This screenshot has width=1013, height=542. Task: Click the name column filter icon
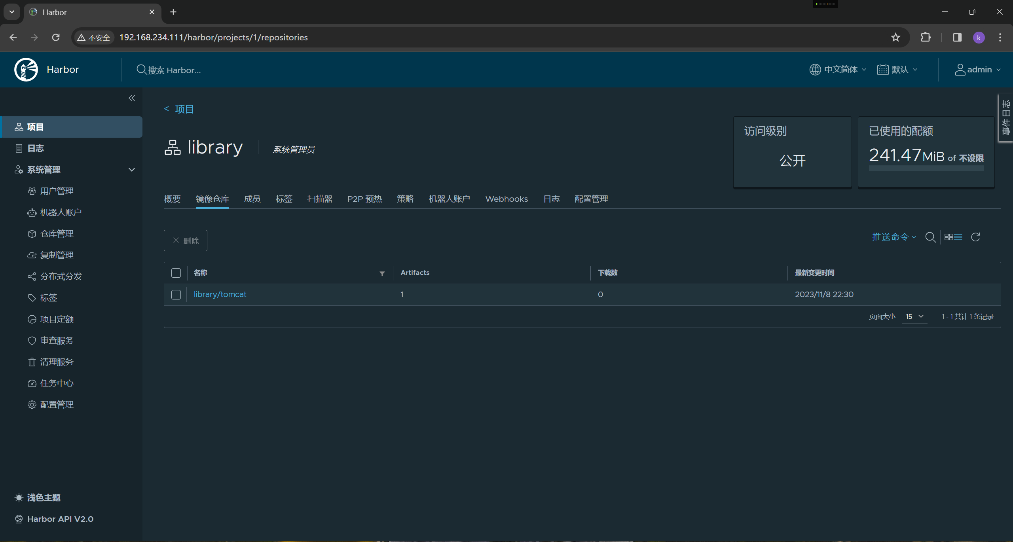point(382,273)
